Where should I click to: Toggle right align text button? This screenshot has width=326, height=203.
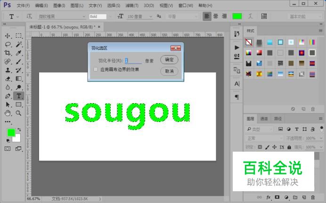(x=224, y=16)
